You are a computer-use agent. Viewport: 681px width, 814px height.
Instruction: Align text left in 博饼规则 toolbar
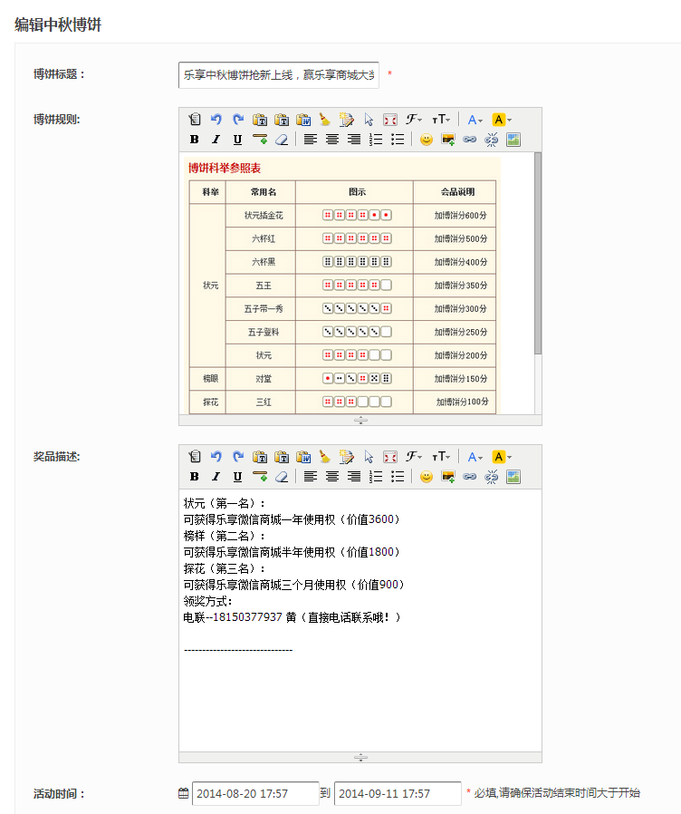(311, 140)
